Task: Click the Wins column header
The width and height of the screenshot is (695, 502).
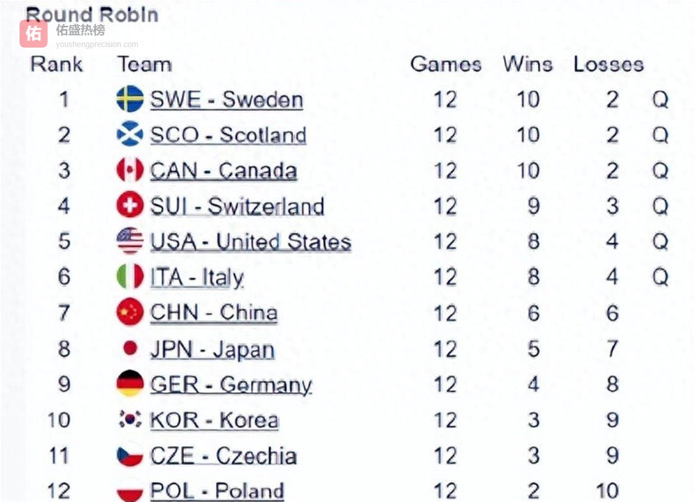Action: point(527,64)
